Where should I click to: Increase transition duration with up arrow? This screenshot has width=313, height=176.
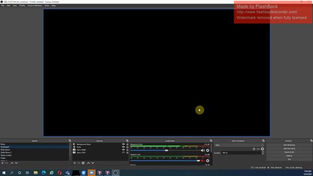click(x=263, y=152)
